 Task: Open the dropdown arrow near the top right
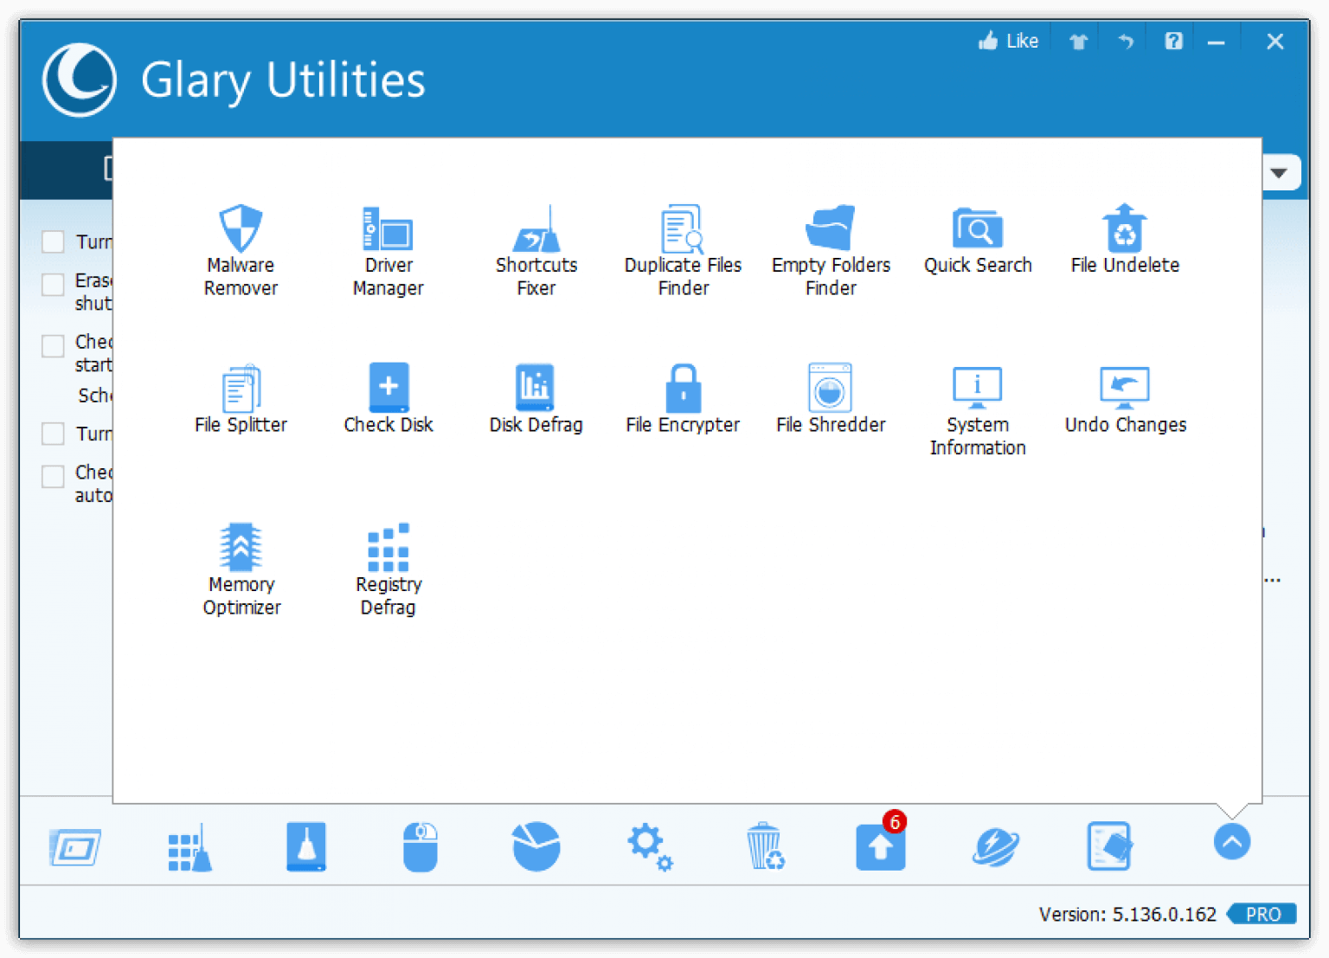click(1280, 173)
